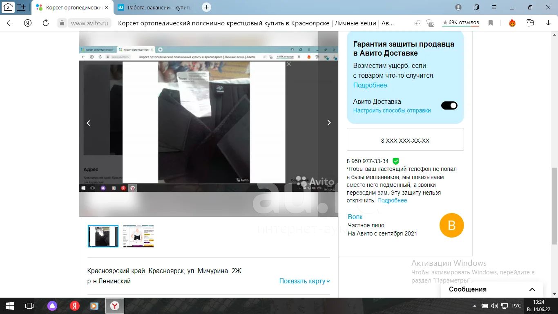The image size is (558, 314).
Task: Open the Сообщения messages panel
Action: tap(492, 289)
